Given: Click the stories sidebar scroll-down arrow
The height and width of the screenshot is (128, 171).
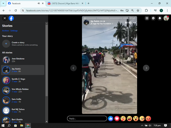Looking at the screenshot, I should click(x=47, y=122).
